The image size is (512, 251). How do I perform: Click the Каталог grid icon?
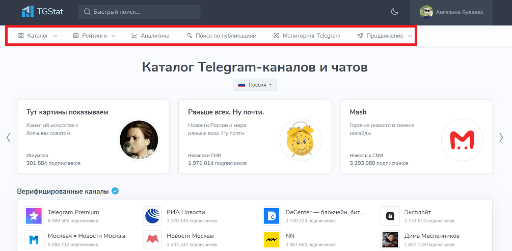(21, 36)
